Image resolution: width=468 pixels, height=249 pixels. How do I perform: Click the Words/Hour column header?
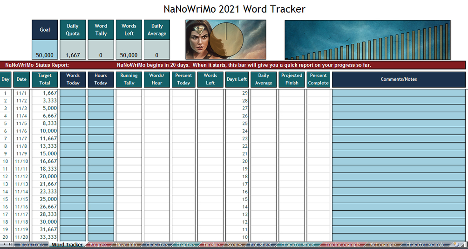(157, 79)
